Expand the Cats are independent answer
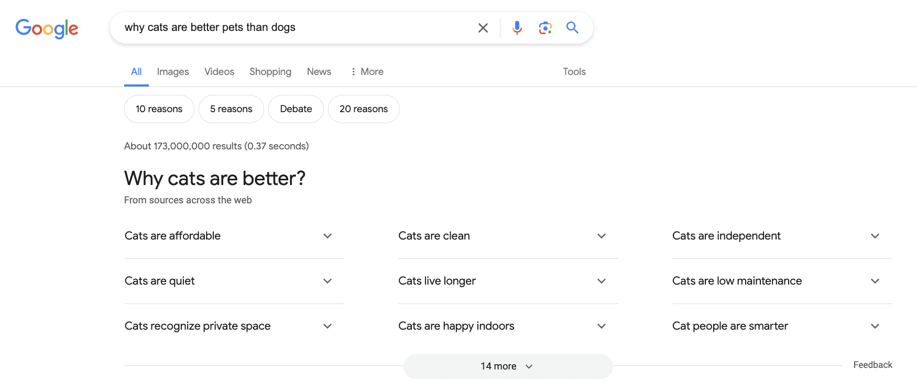 [875, 236]
